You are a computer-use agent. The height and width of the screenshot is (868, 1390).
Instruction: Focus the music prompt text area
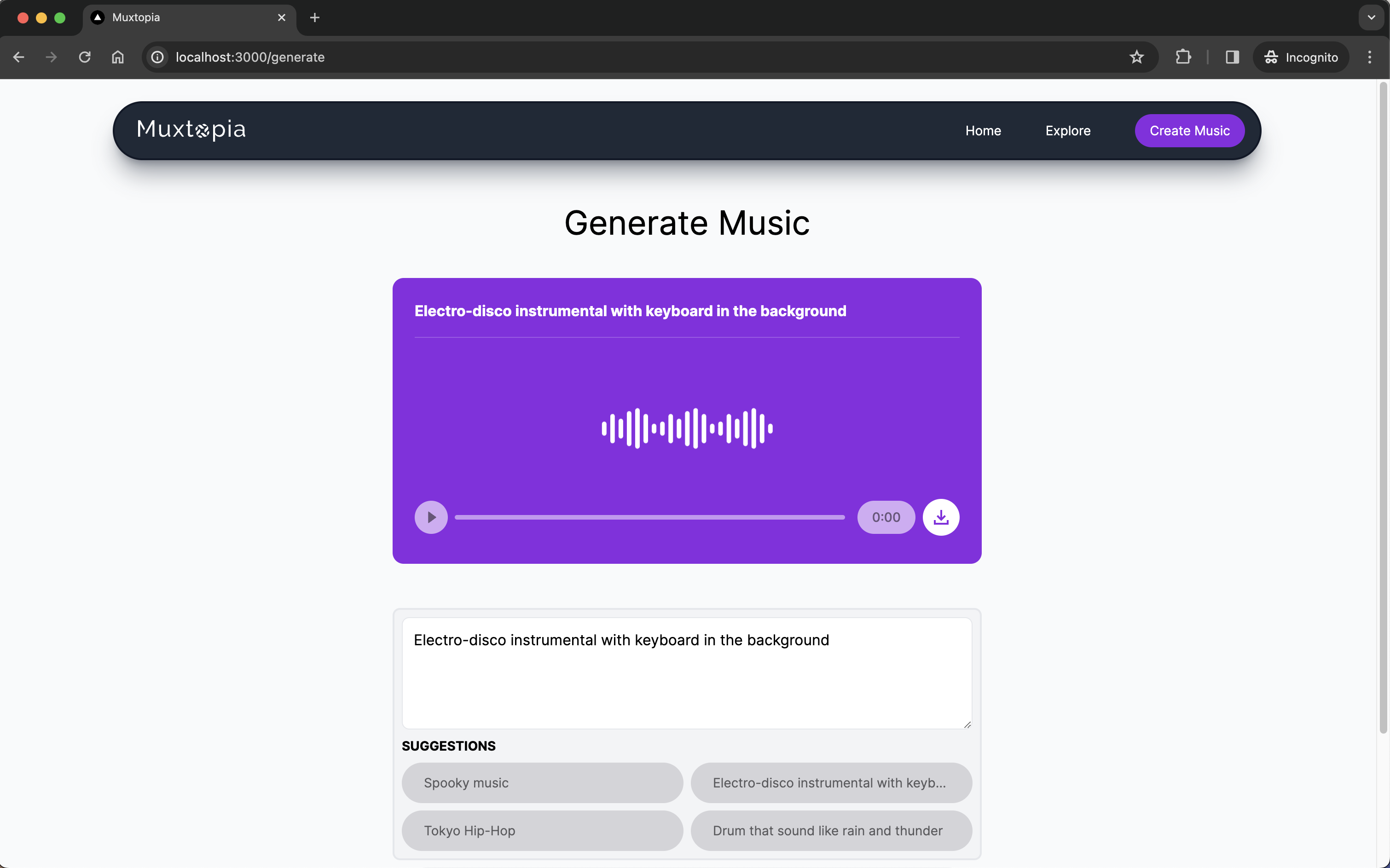click(686, 673)
